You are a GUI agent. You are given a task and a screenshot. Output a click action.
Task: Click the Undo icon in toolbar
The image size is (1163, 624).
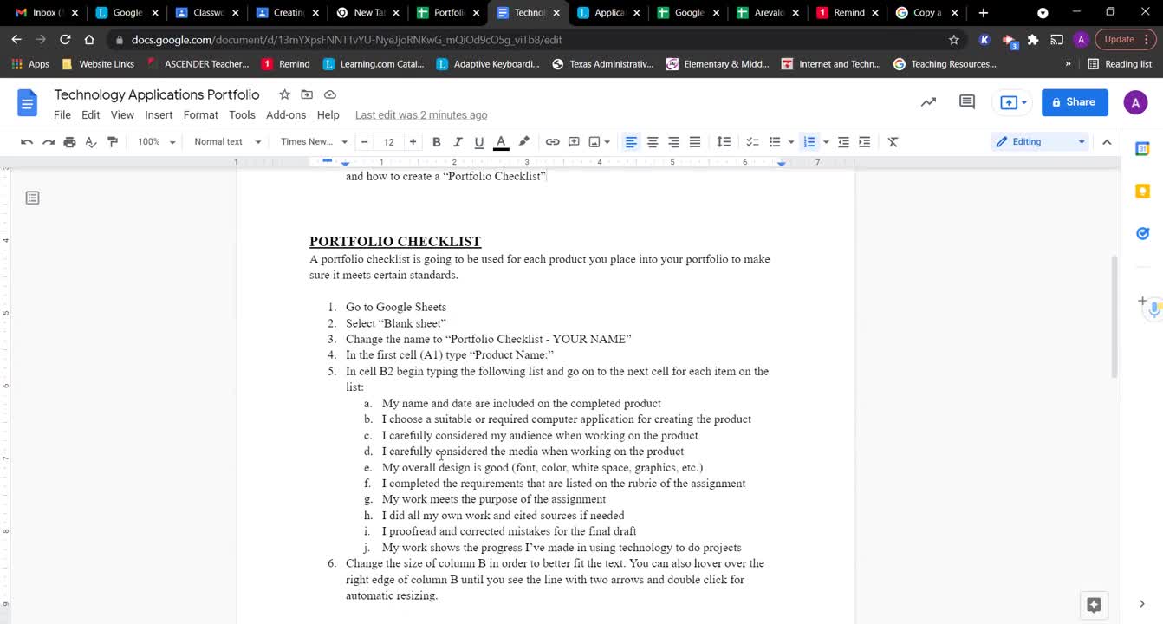[27, 142]
